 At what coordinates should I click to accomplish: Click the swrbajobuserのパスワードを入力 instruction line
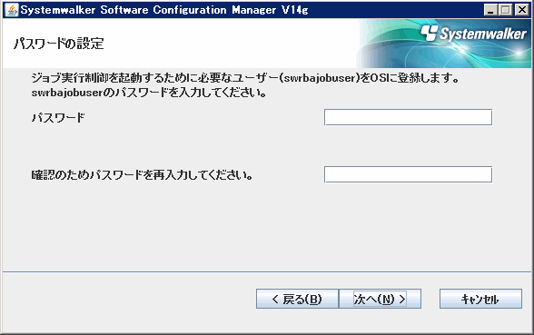149,93
